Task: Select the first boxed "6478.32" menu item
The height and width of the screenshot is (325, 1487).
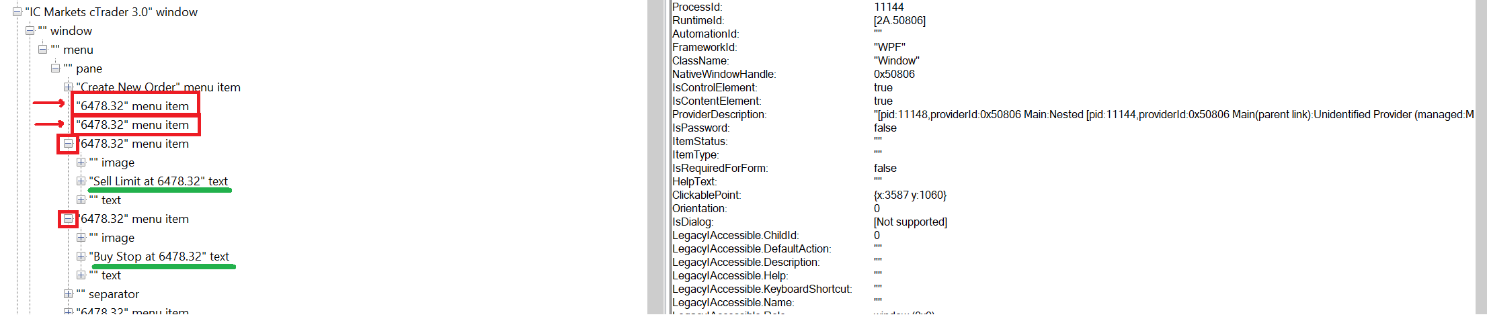Action: click(x=132, y=106)
